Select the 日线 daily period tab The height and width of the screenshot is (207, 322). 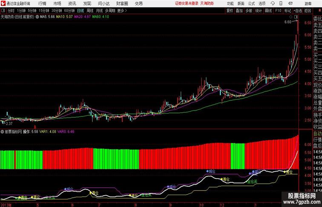point(80,11)
